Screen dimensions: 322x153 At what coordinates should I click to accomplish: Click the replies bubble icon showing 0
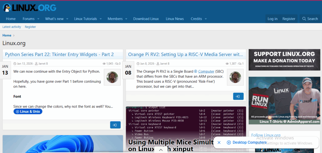click(x=117, y=64)
